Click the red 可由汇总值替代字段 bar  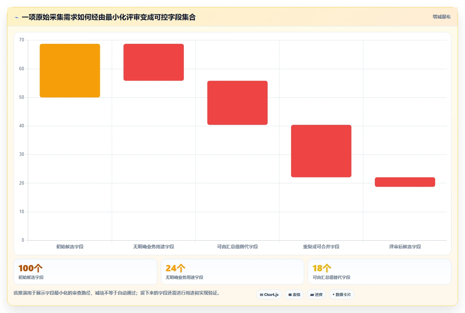click(x=237, y=103)
